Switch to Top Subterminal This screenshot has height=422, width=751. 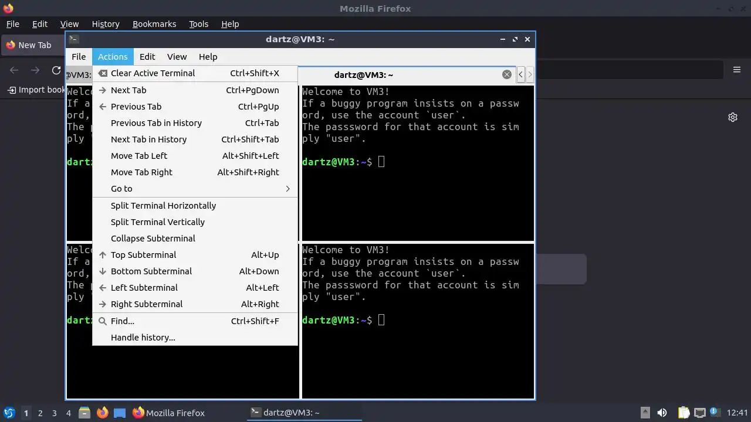195,255
